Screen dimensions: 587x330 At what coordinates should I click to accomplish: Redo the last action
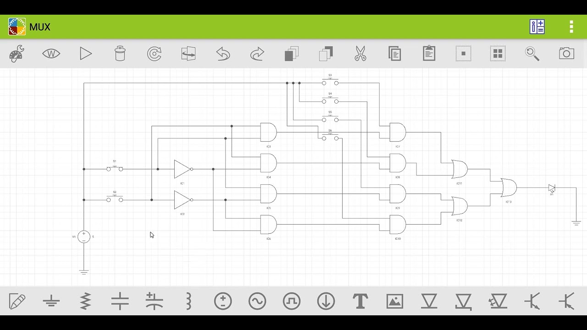tap(257, 54)
